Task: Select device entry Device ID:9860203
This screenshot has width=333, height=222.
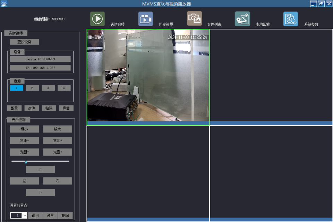Action: [40, 59]
